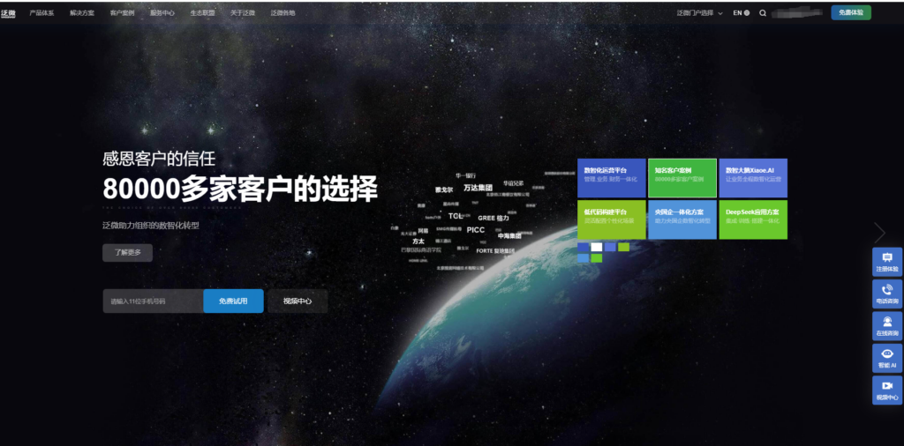This screenshot has width=904, height=446.
Task: Click the 注册体验 sidebar icon
Action: 886,262
